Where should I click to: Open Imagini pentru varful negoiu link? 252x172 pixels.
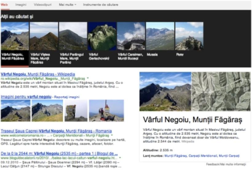(x=26, y=97)
